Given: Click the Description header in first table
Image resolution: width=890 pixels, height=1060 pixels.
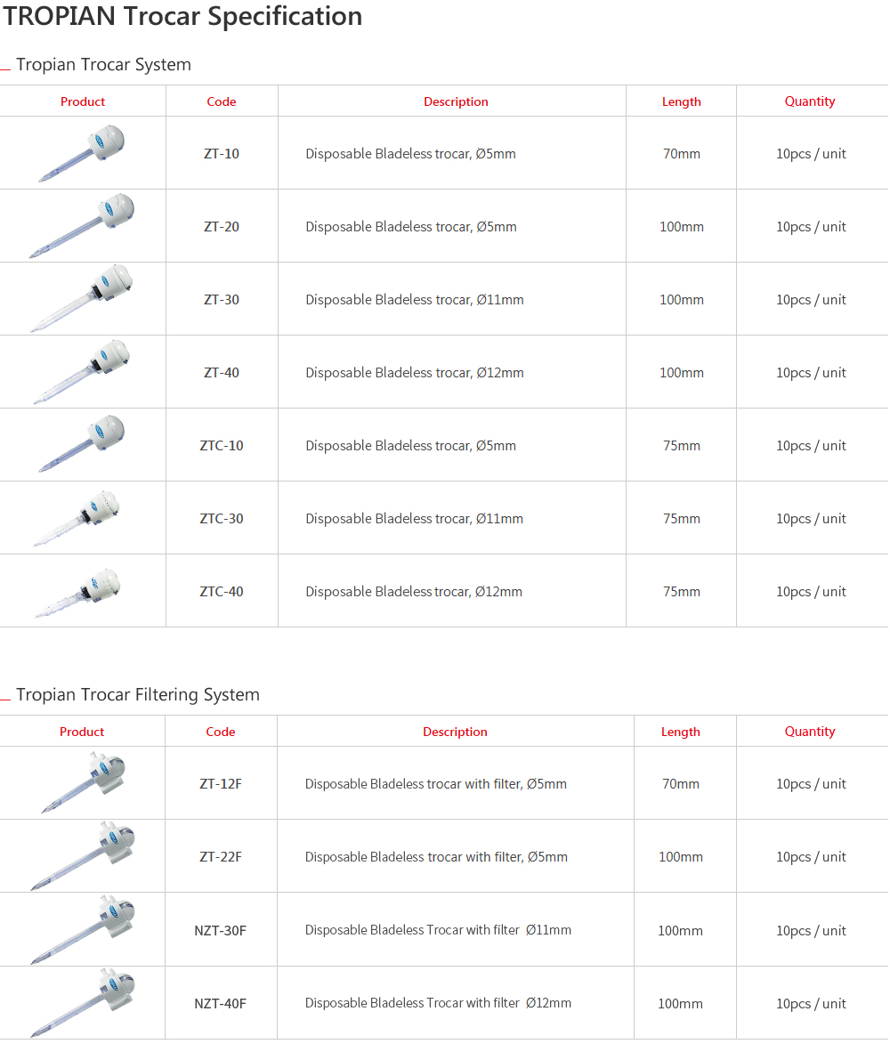Looking at the screenshot, I should [456, 101].
